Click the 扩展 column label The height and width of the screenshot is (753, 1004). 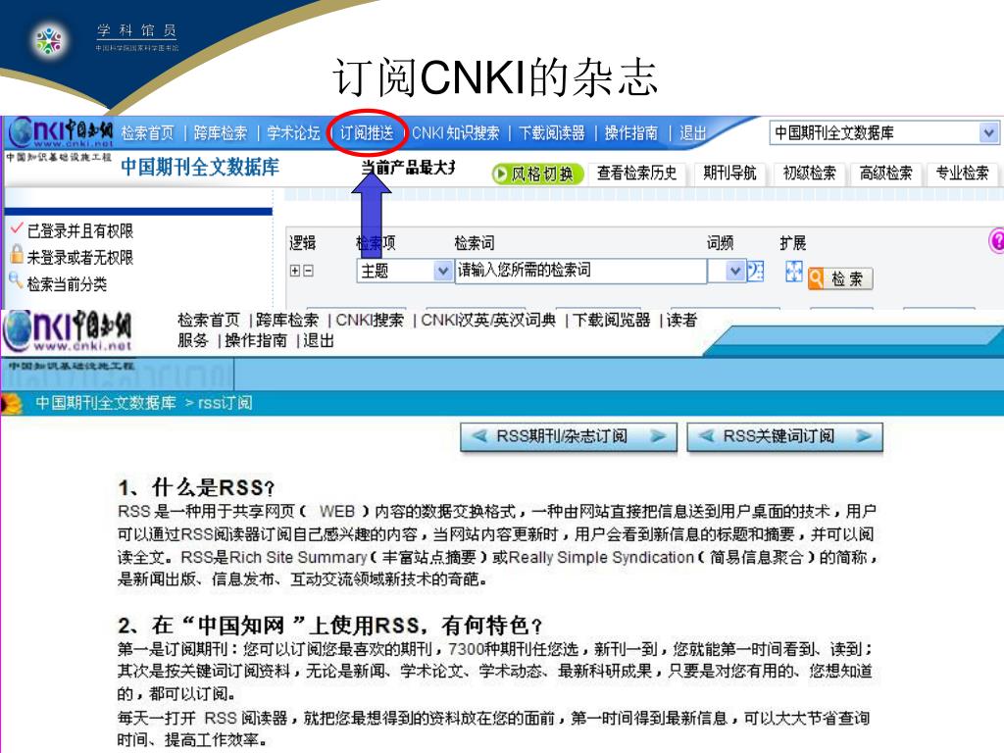[x=792, y=243]
